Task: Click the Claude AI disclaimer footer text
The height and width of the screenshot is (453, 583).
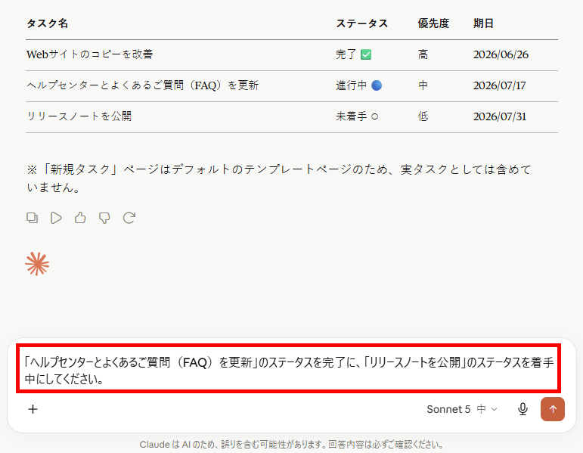Action: [292, 445]
